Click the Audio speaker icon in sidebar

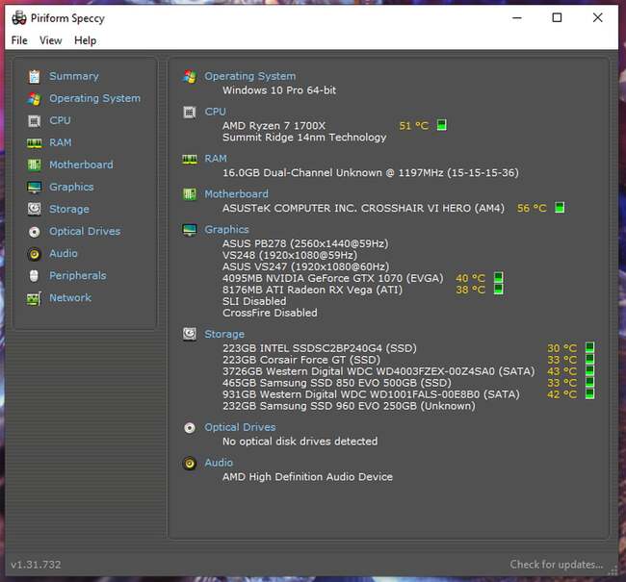point(35,254)
